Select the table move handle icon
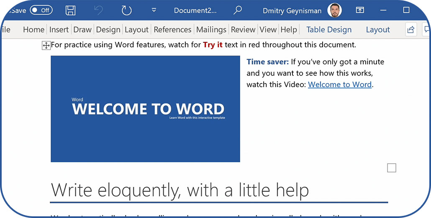The image size is (431, 218). pyautogui.click(x=46, y=45)
